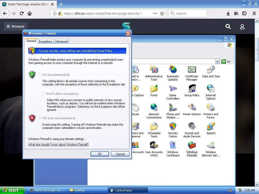Open Sounds and Audio Devices icon
The image size is (259, 194).
[192, 130]
